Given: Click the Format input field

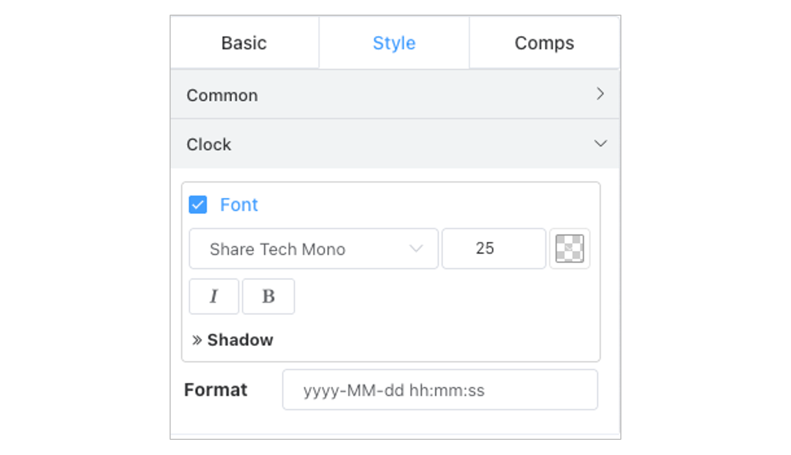Looking at the screenshot, I should (440, 390).
